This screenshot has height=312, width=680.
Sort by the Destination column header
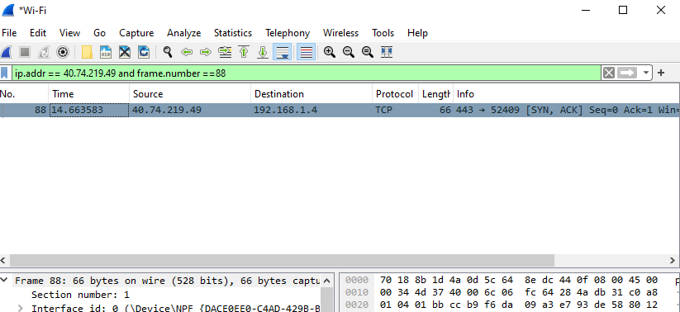pyautogui.click(x=311, y=94)
